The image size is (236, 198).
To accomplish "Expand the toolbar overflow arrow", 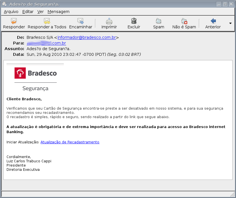I will pos(230,23).
